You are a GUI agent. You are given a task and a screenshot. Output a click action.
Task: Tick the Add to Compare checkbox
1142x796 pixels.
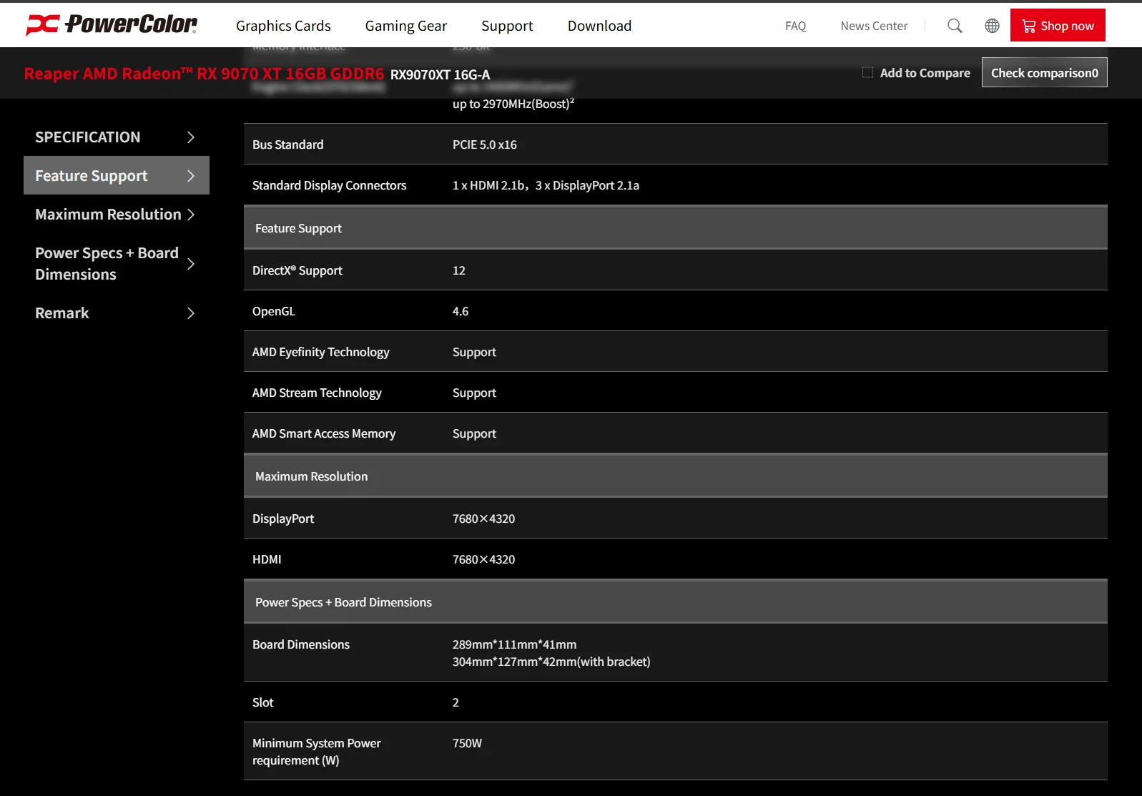pos(867,72)
